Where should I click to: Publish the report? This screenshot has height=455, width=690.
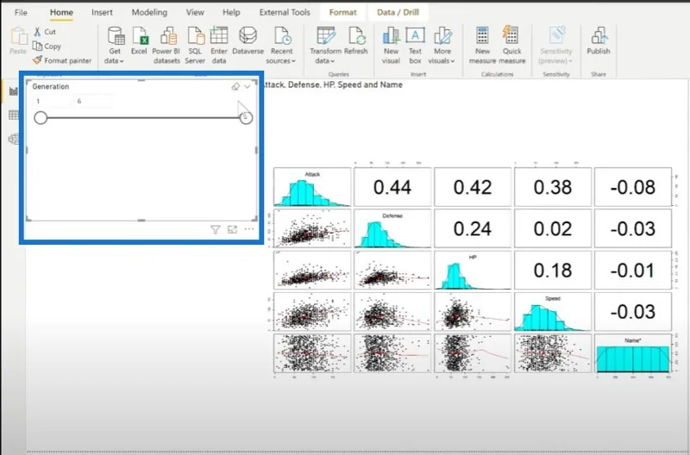599,41
